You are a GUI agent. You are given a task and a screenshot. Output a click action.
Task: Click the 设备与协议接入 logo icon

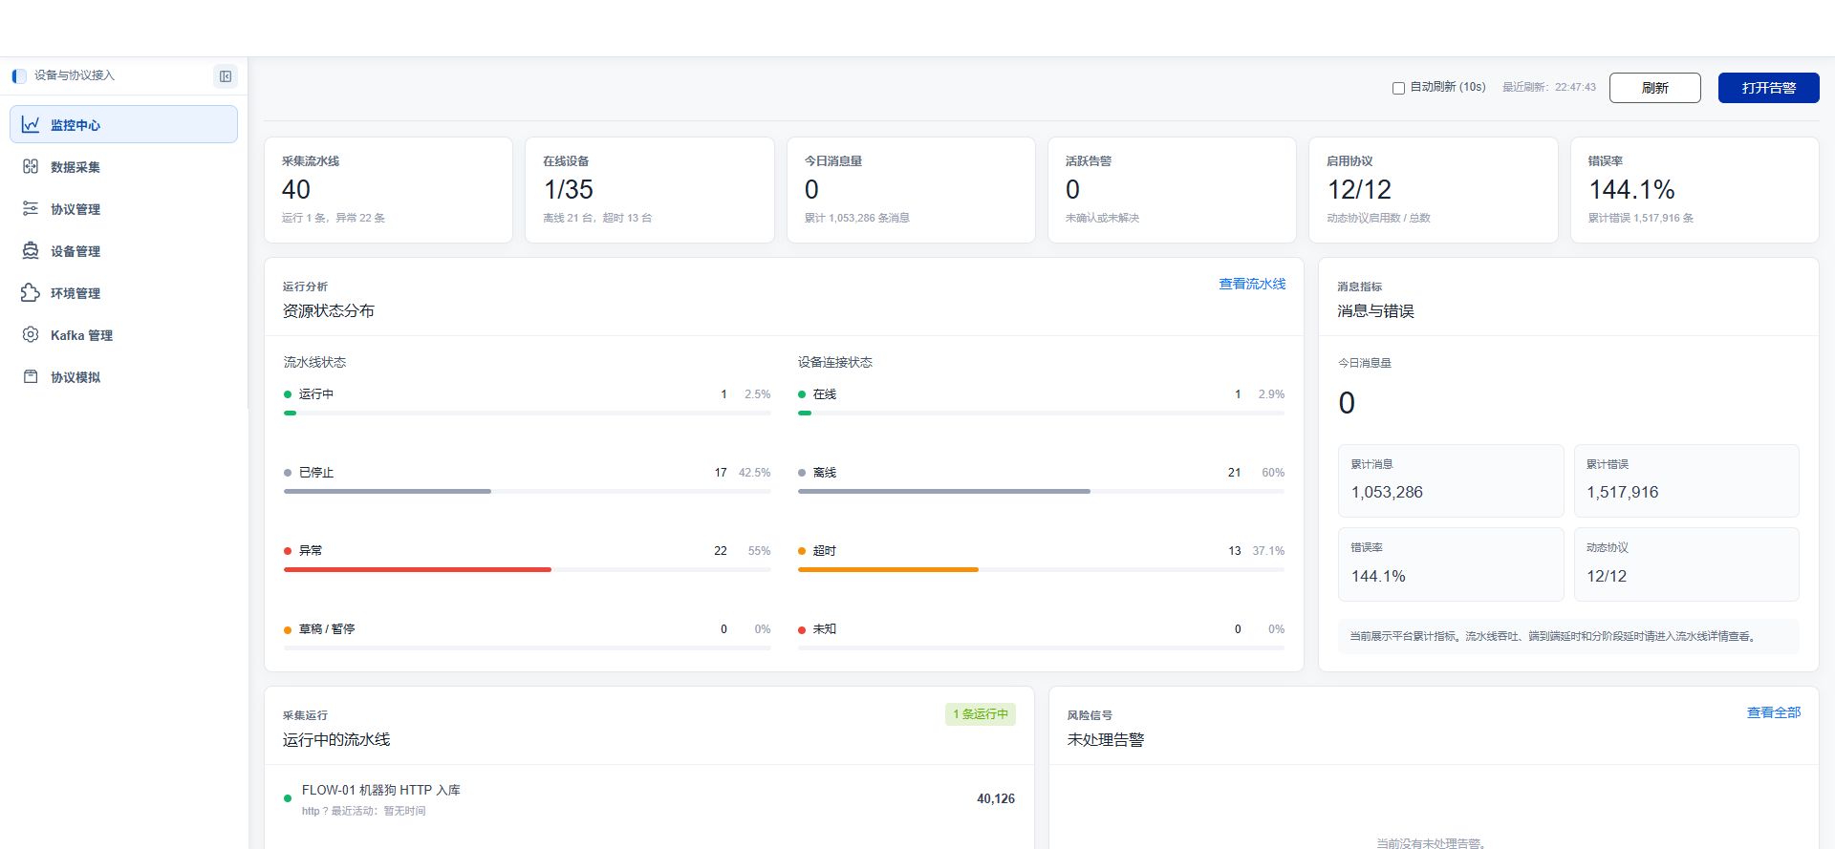pyautogui.click(x=19, y=75)
